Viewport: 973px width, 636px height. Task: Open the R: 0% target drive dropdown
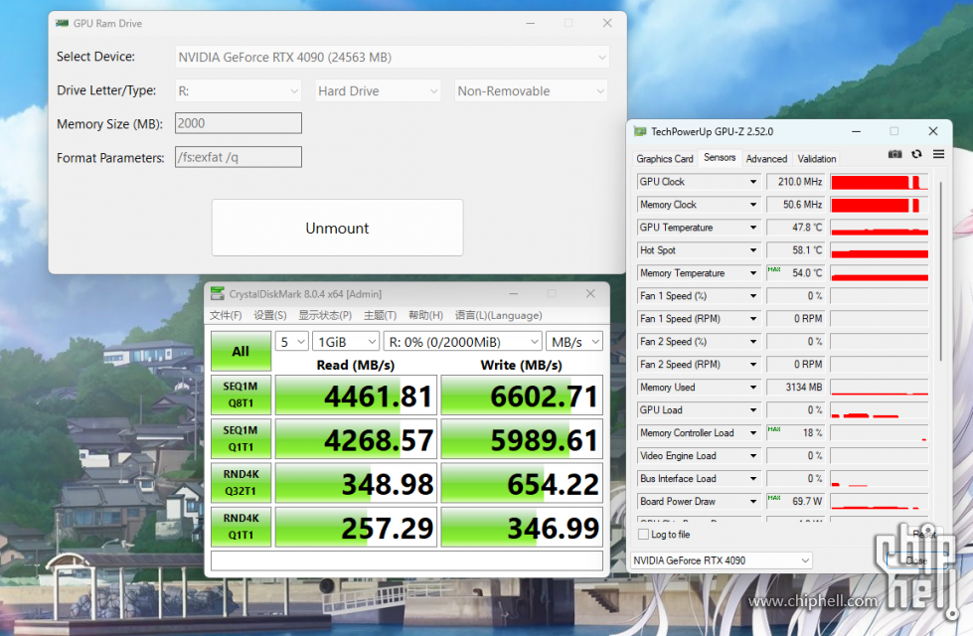coord(463,342)
